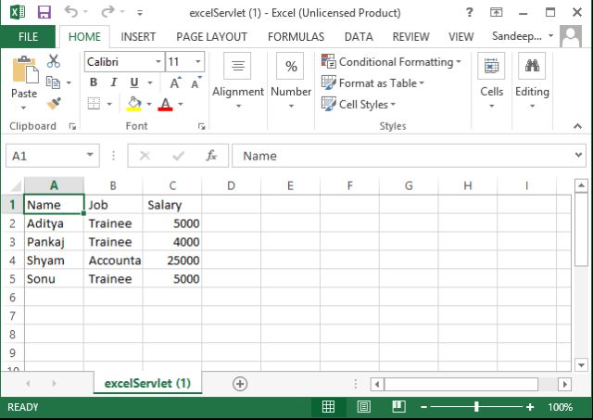Viewport: 593px width, 420px height.
Task: Open the Alignment group menu
Action: coord(237,81)
